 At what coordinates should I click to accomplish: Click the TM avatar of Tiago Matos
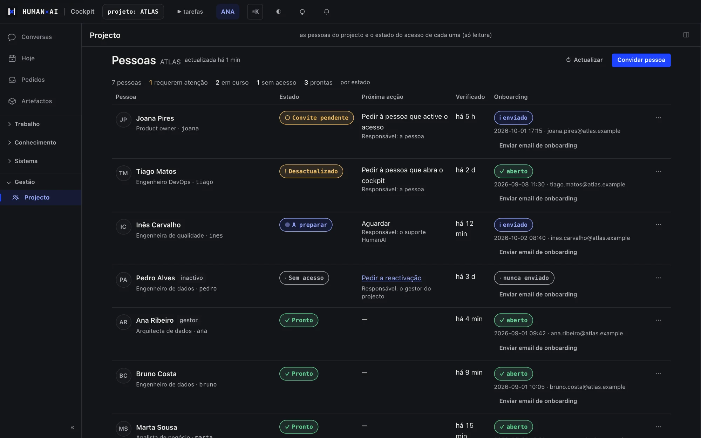(x=123, y=173)
